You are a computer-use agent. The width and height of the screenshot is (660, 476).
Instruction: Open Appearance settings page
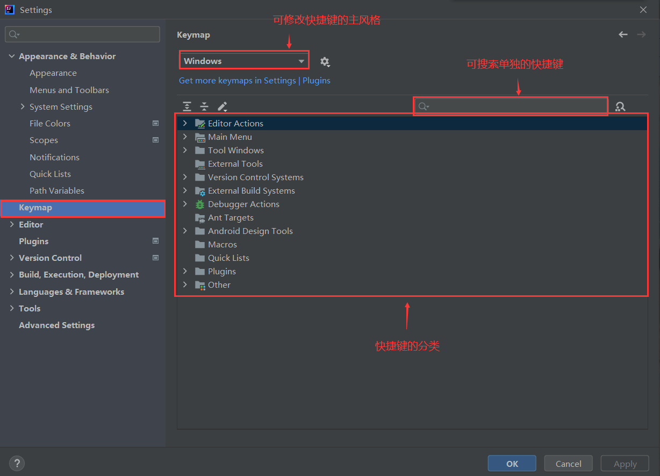coord(53,73)
